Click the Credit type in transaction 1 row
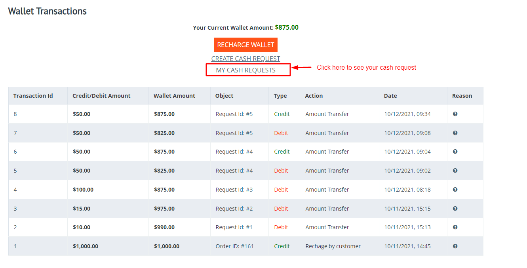Image resolution: width=527 pixels, height=268 pixels. click(x=282, y=246)
